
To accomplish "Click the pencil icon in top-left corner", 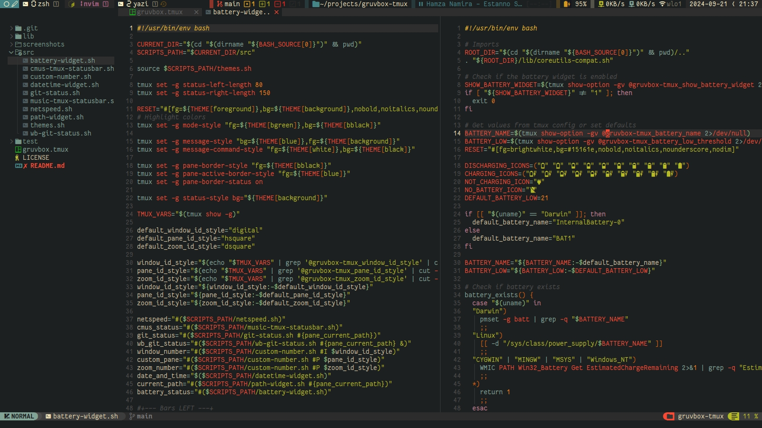I will click(14, 4).
